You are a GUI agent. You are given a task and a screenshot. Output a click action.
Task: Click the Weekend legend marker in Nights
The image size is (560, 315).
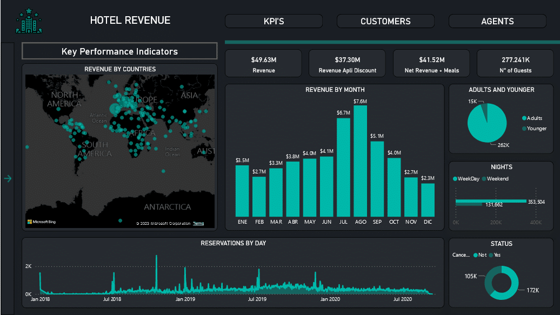coord(484,179)
